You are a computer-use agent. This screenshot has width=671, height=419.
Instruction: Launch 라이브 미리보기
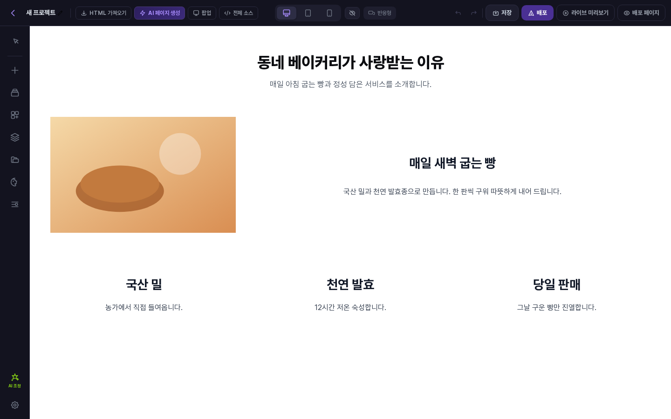click(x=585, y=13)
